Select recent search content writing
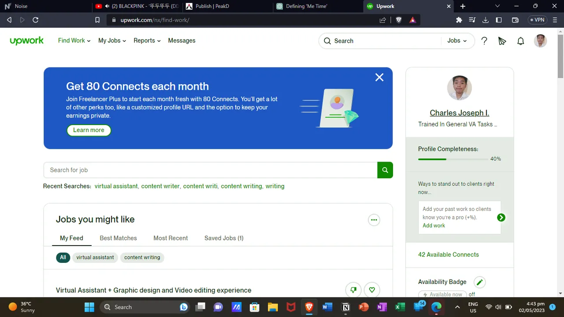This screenshot has width=564, height=317. [x=241, y=186]
